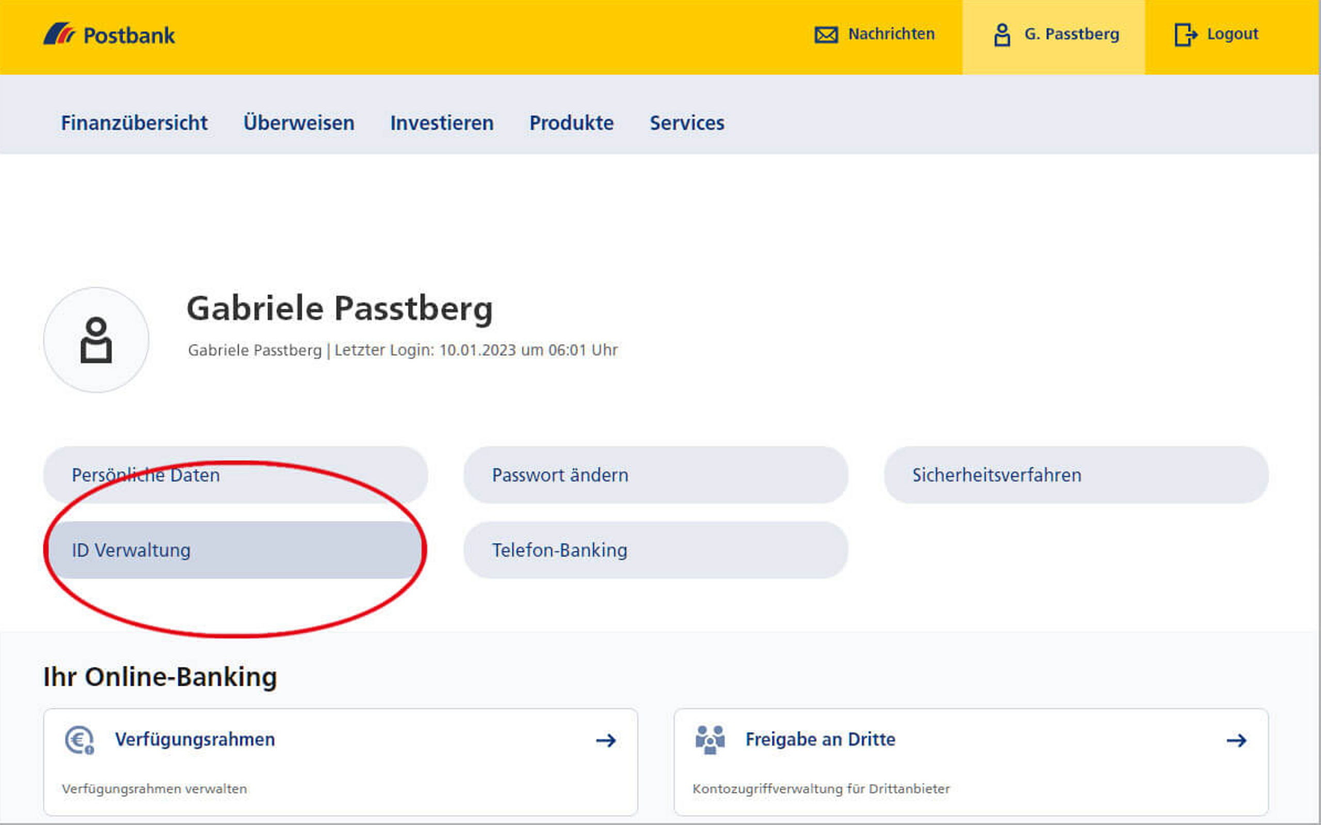Open Telefon-Banking
Viewport: 1321px width, 825px height.
[655, 550]
